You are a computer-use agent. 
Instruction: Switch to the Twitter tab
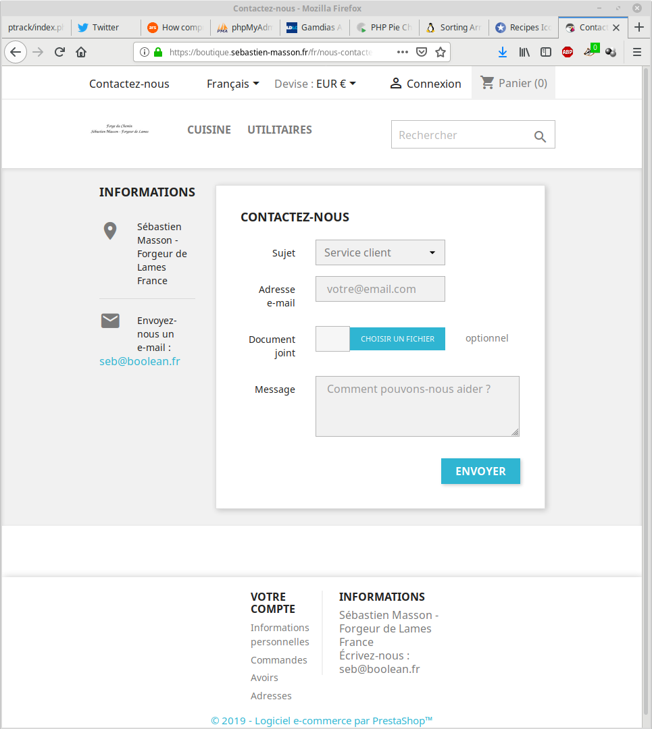click(x=105, y=28)
